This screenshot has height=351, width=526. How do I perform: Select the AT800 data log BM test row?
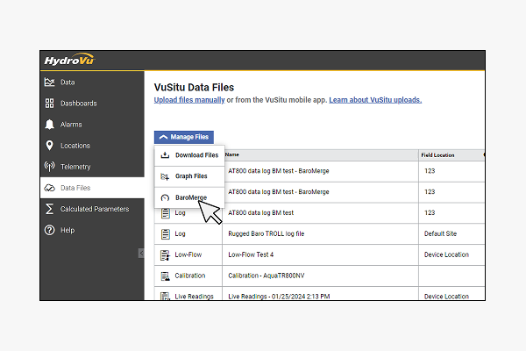point(260,213)
